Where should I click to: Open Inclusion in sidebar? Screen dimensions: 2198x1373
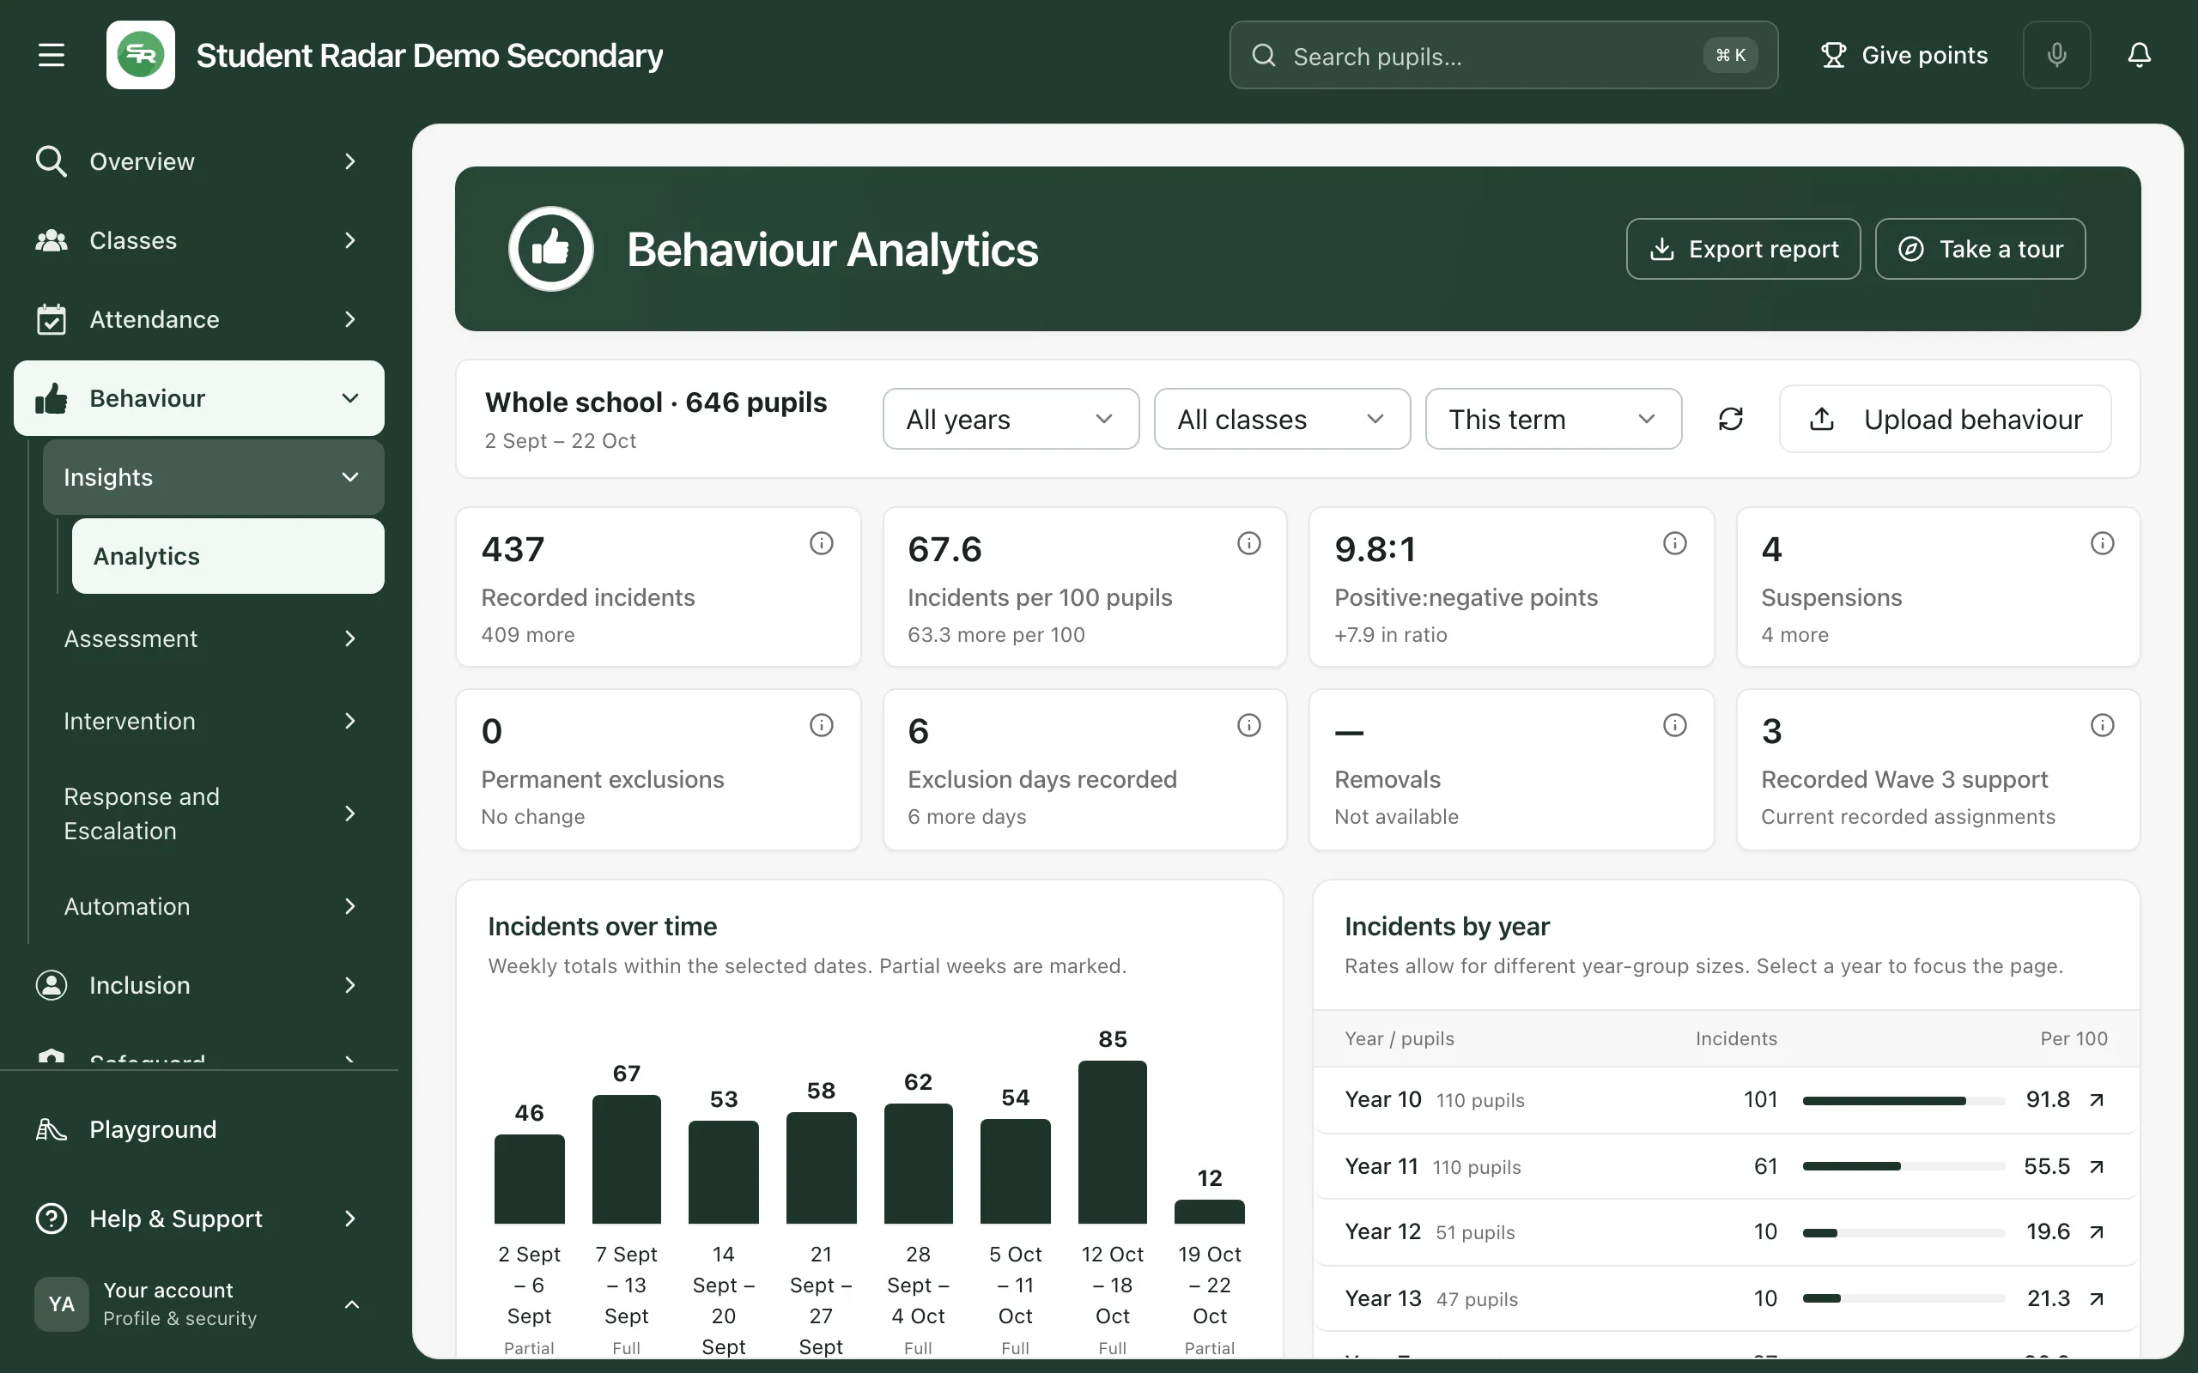[x=199, y=985]
